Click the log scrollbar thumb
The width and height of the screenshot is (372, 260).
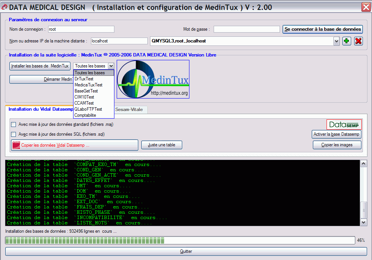[x=363, y=210]
